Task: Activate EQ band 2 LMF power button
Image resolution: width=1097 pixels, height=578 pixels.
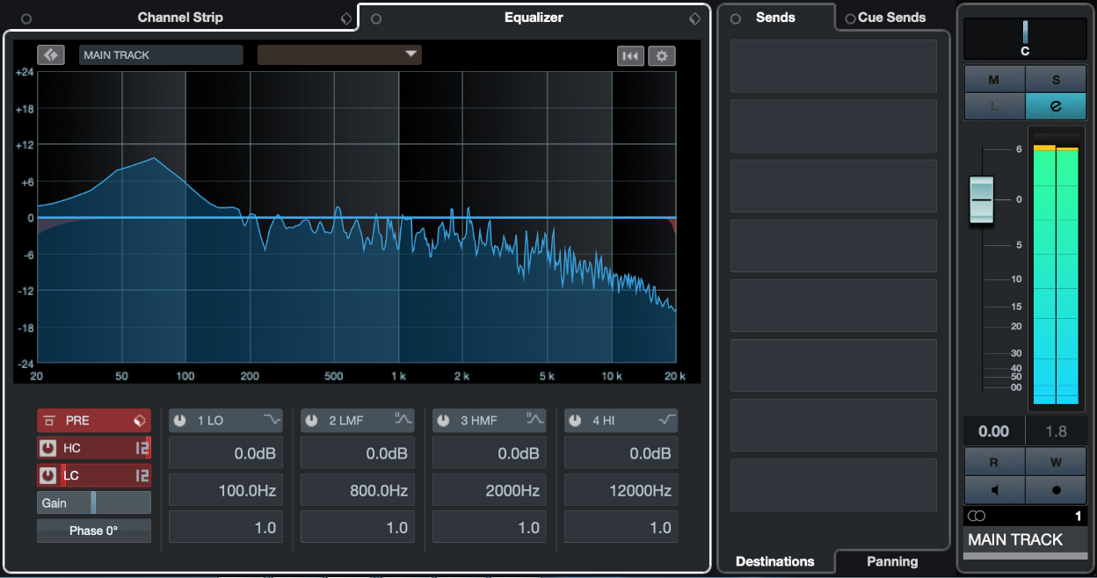Action: [311, 420]
